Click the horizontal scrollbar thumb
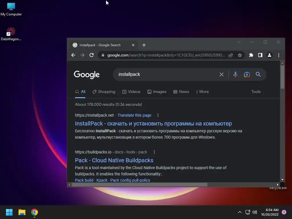Image resolution: width=292 pixels, height=219 pixels. (139, 185)
